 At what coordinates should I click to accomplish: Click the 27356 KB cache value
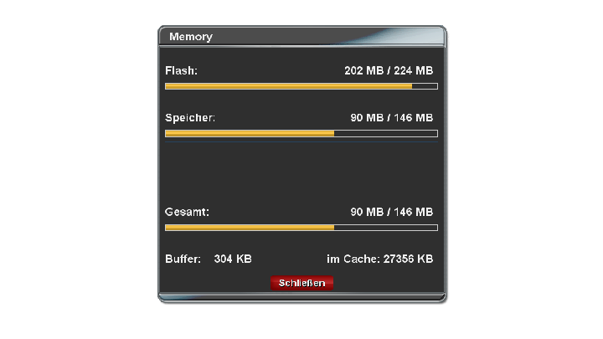pyautogui.click(x=408, y=259)
